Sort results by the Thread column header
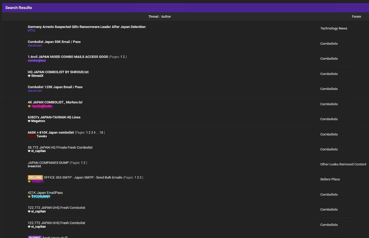 pos(153,16)
